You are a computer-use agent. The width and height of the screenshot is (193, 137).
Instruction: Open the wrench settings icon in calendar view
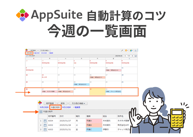point(122,50)
